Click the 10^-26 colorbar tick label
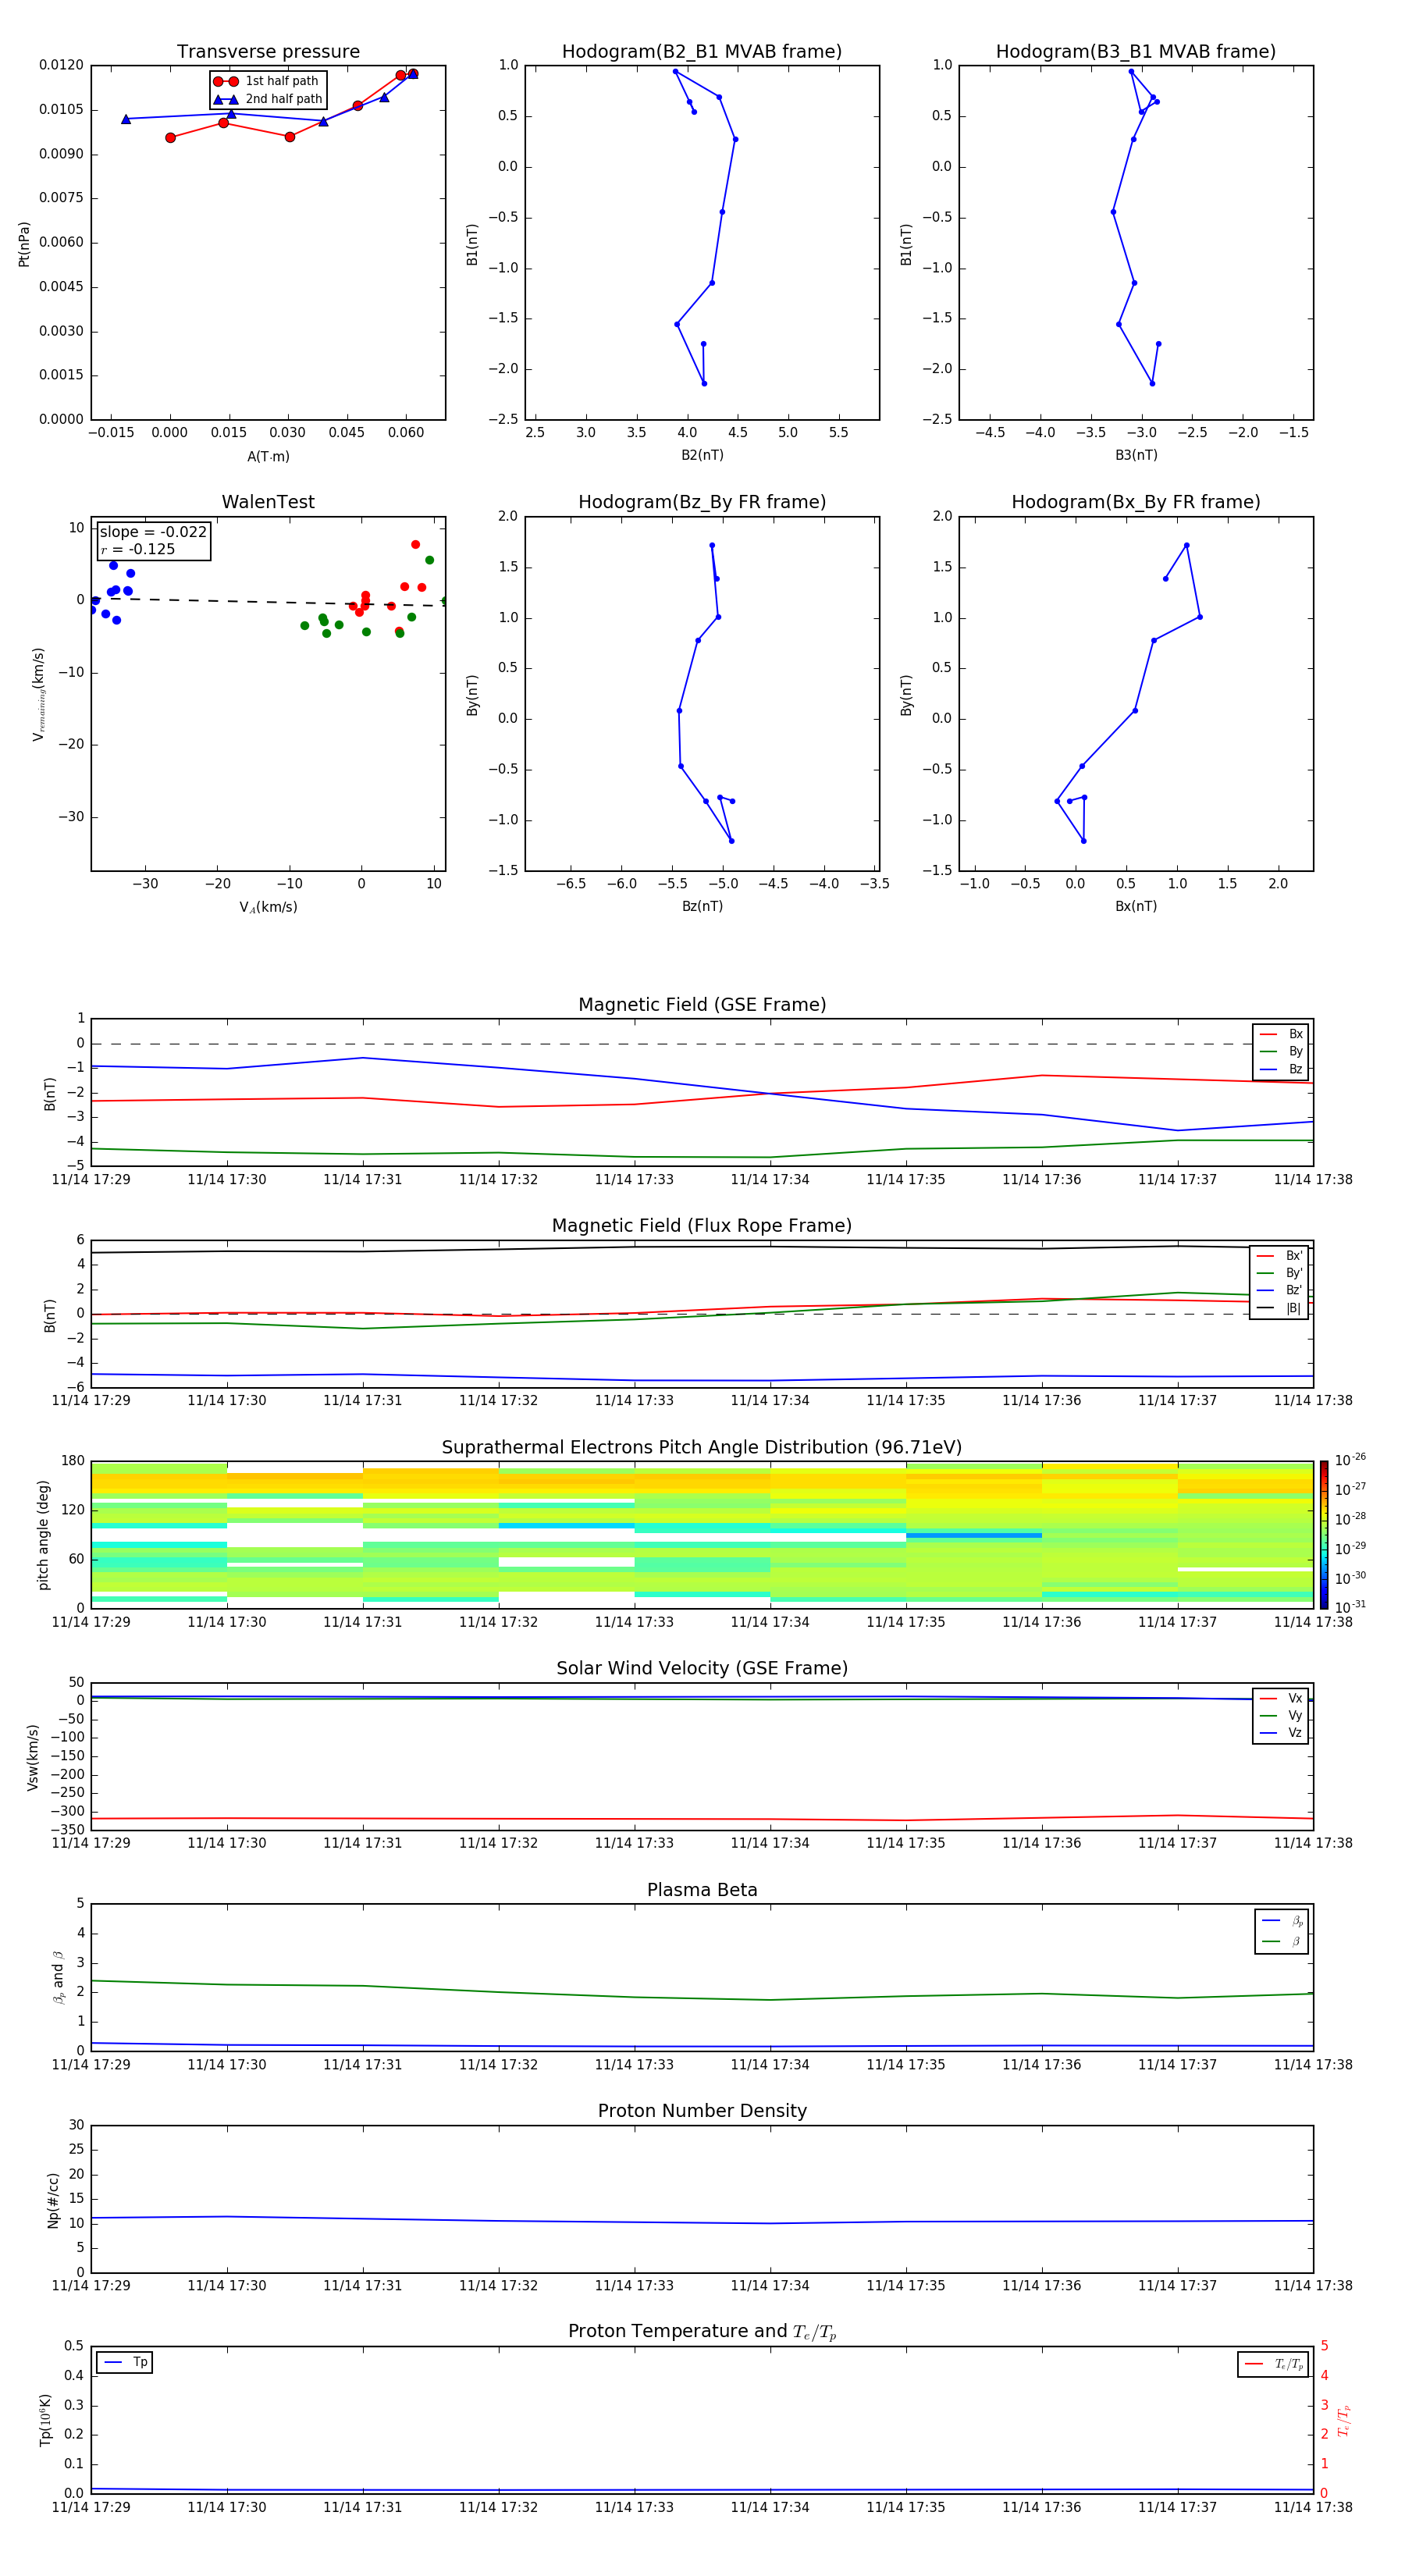 [x=1350, y=1460]
